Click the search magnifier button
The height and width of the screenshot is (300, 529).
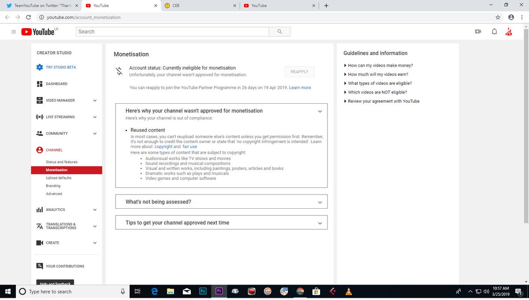pos(279,32)
